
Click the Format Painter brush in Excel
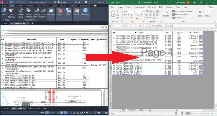coord(117,18)
